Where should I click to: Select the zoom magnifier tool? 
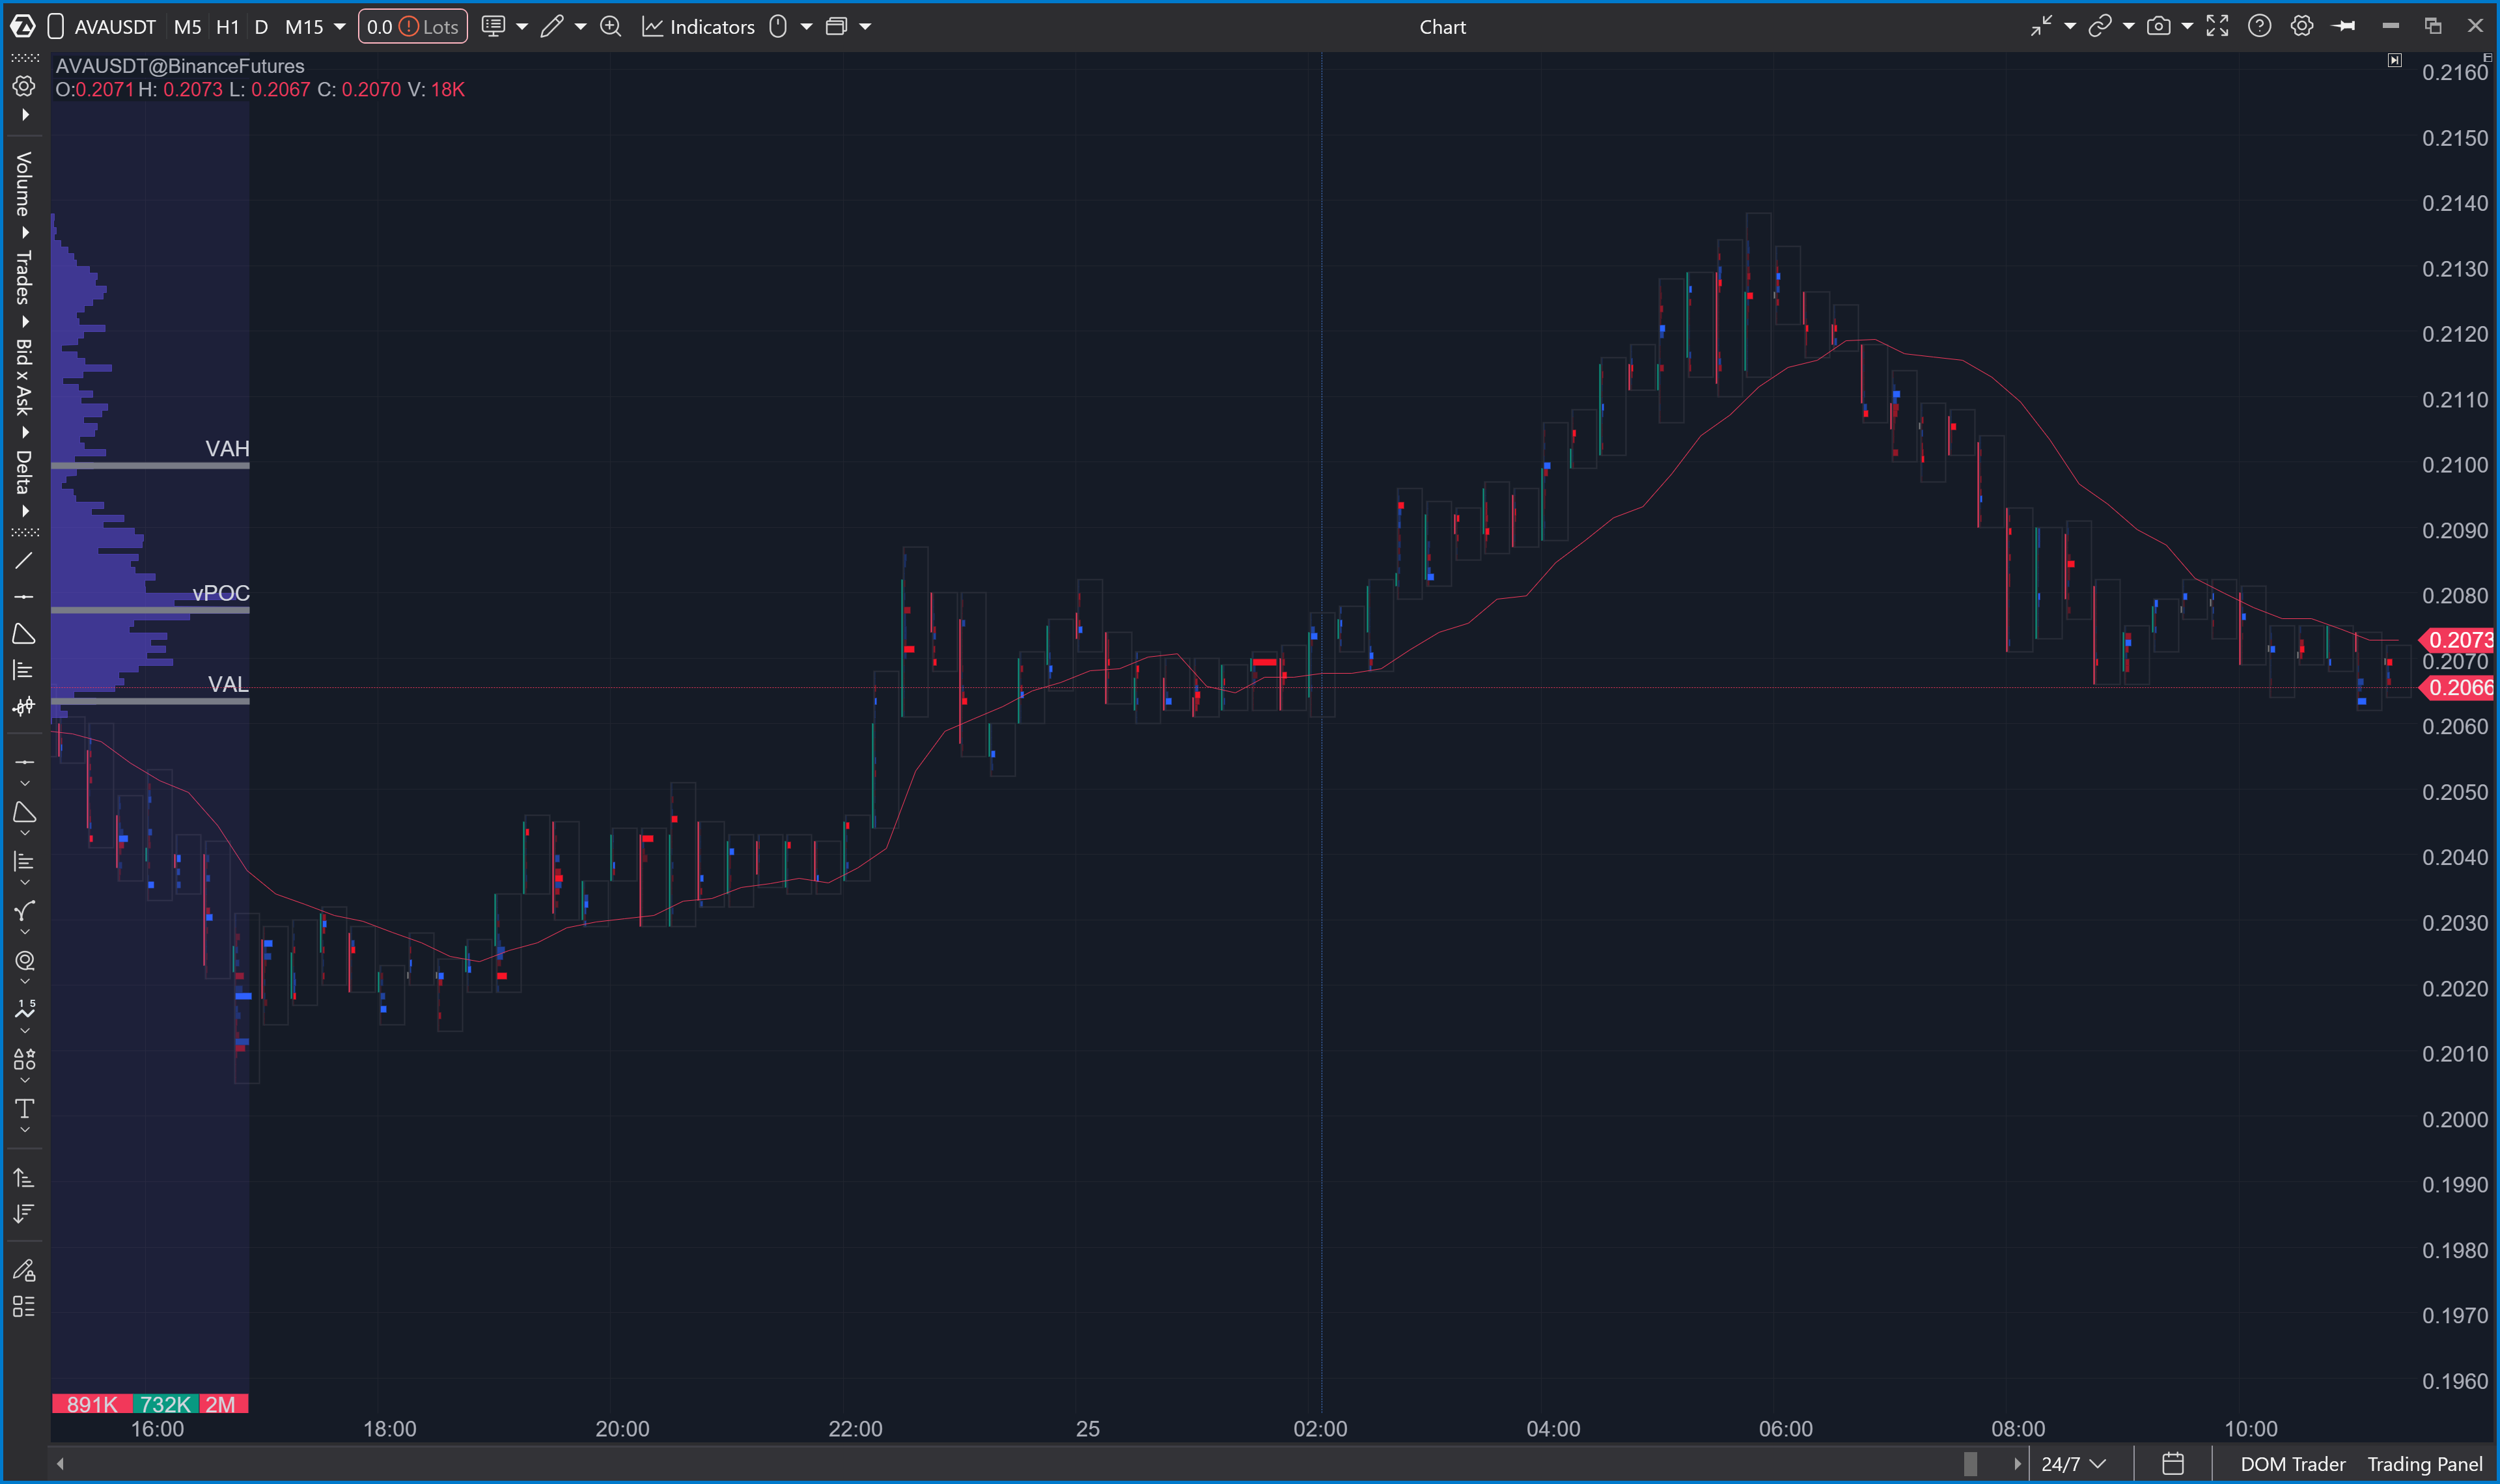pyautogui.click(x=610, y=27)
